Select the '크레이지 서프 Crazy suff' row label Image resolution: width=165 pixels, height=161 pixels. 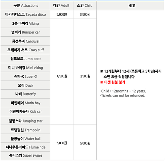25,50
